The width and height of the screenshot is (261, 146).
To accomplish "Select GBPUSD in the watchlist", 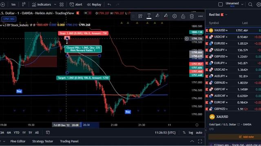I will pos(233,56).
